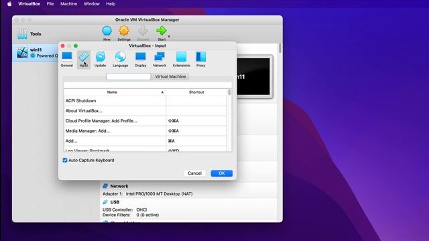Viewport: 429px width, 241px height.
Task: Open the Window menu
Action: (x=92, y=4)
